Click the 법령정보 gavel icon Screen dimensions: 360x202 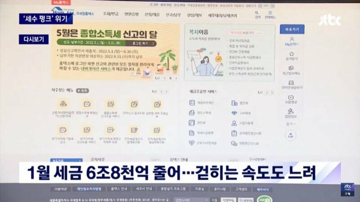click(x=291, y=111)
